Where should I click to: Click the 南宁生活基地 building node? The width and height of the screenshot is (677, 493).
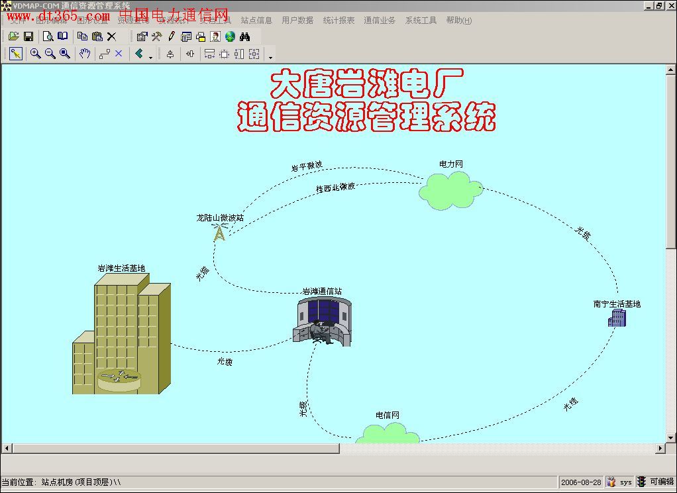pos(617,319)
